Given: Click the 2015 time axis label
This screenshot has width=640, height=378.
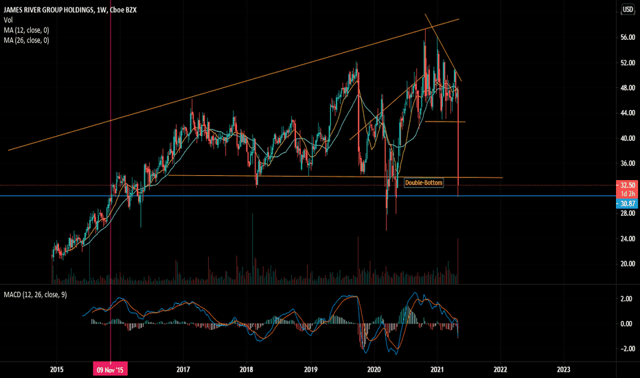Looking at the screenshot, I should [x=57, y=370].
